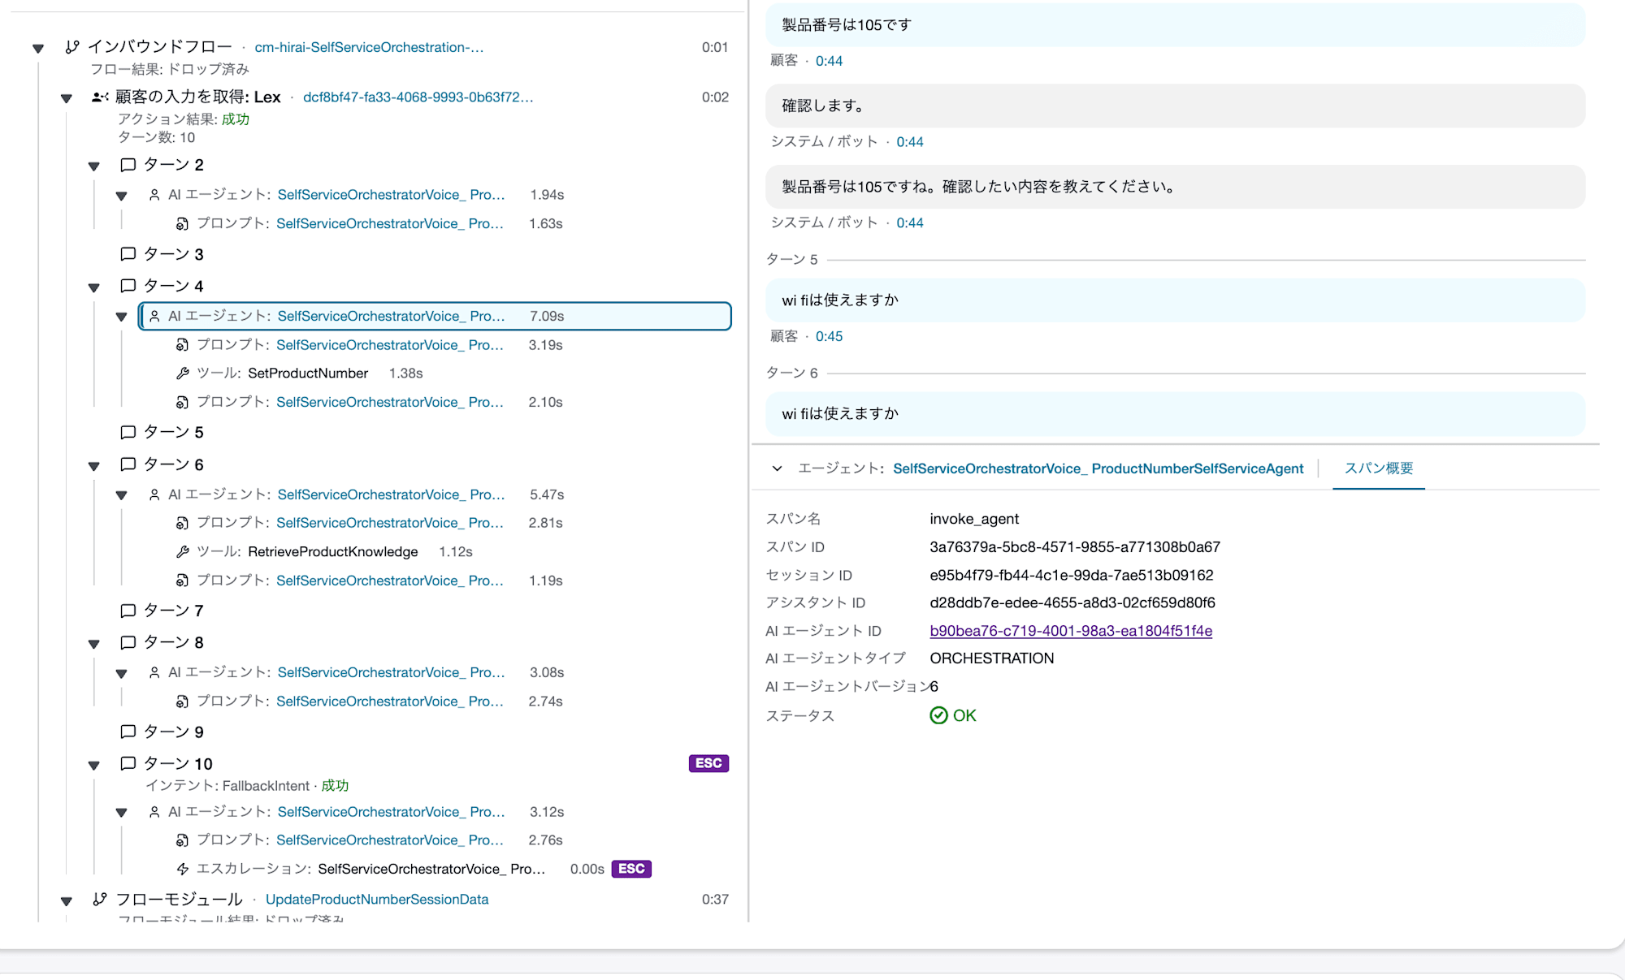Click the AI agent person icon in turn 6
Viewport: 1625px width, 980px height.
pos(154,494)
